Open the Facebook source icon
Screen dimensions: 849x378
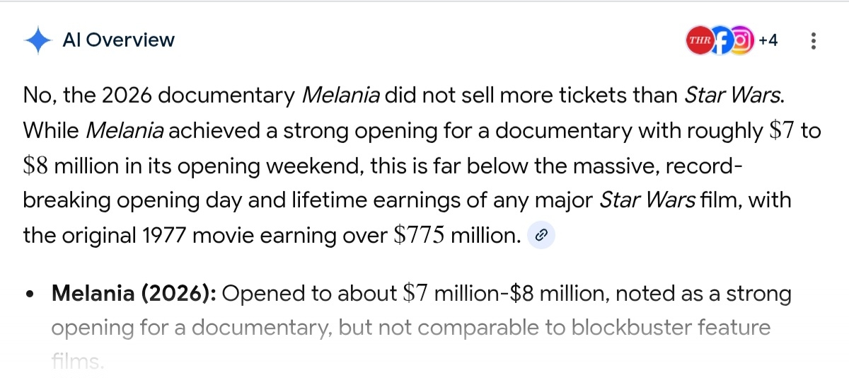click(x=720, y=40)
